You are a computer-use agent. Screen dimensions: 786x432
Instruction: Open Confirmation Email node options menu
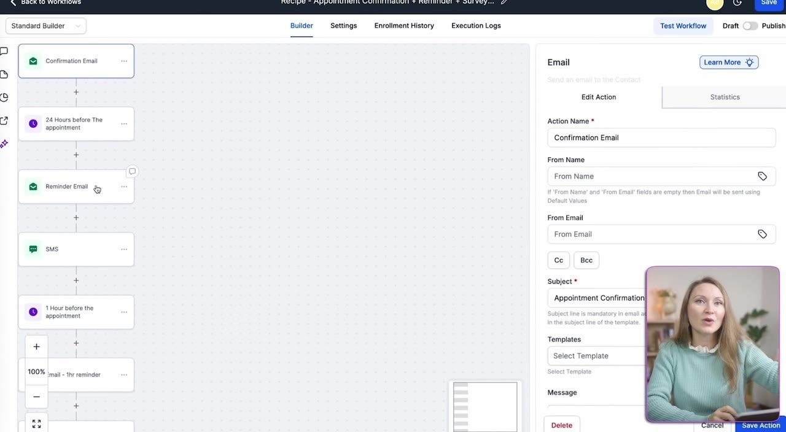[x=124, y=61]
